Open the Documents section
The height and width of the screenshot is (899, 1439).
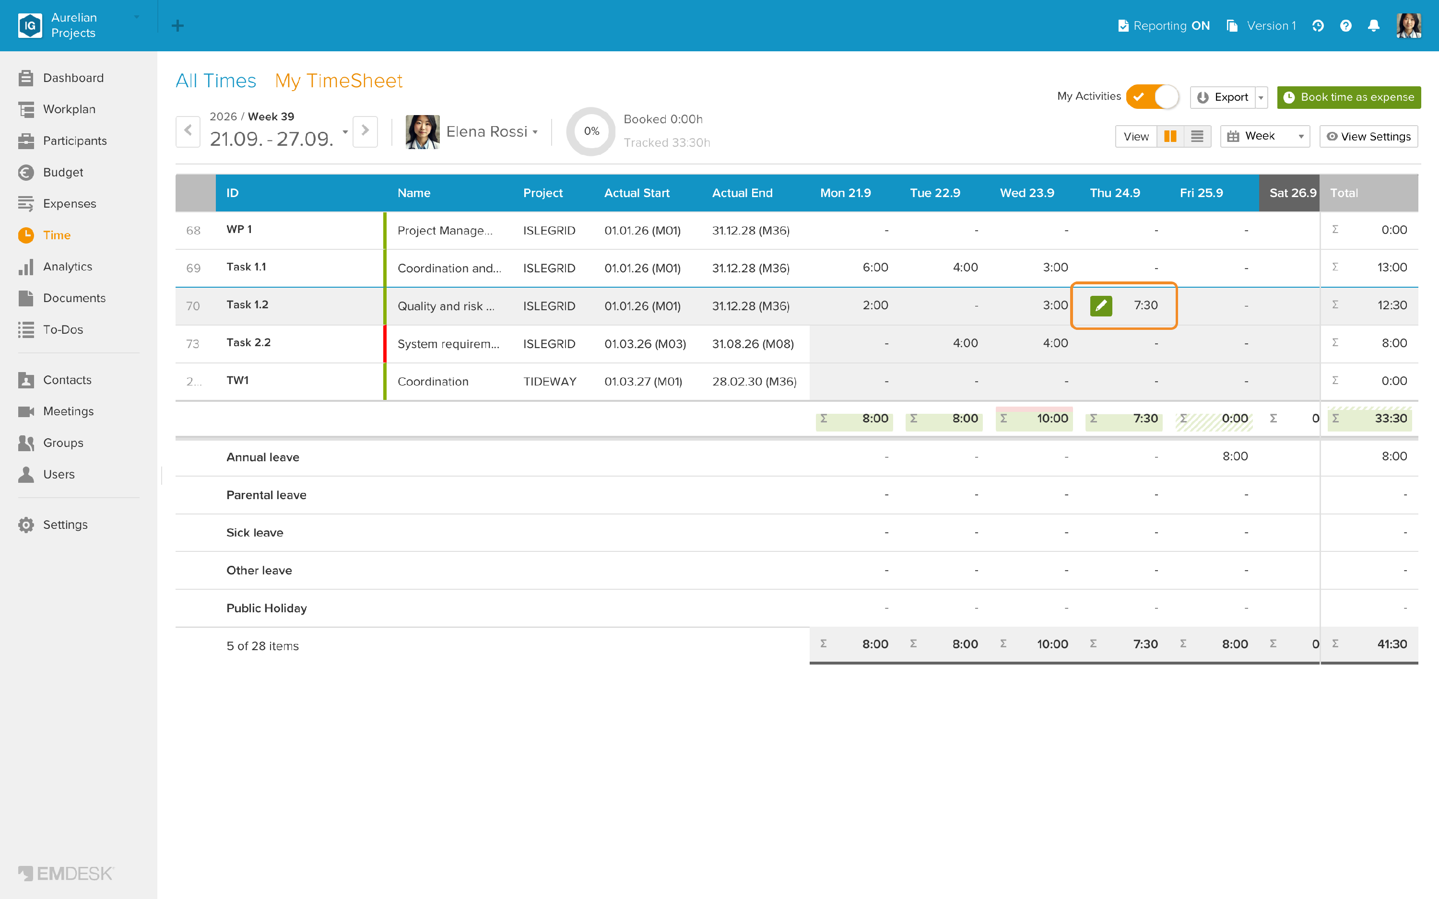62,298
